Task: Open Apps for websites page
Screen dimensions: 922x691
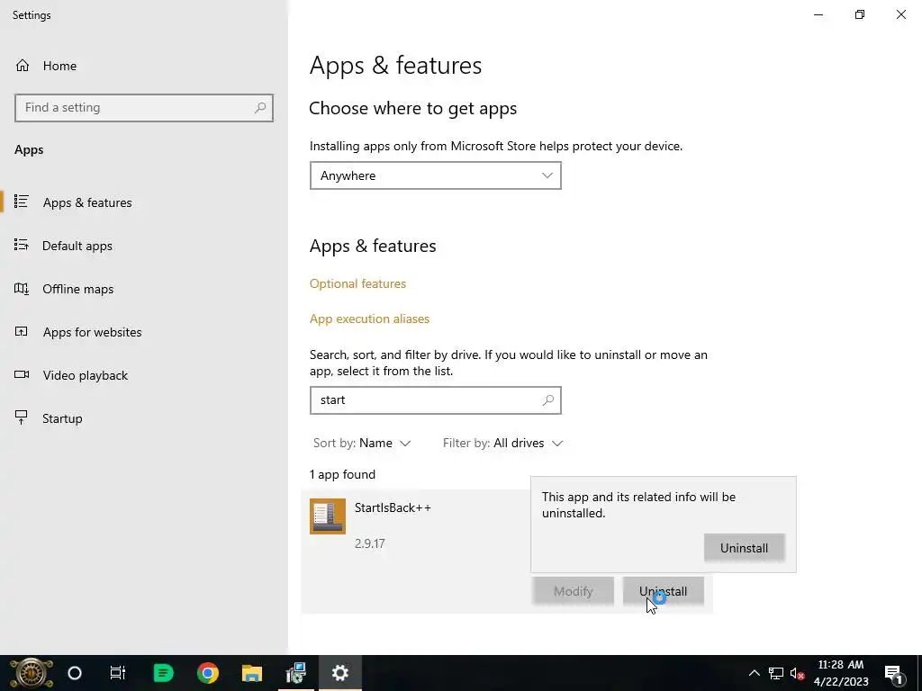Action: tap(92, 332)
